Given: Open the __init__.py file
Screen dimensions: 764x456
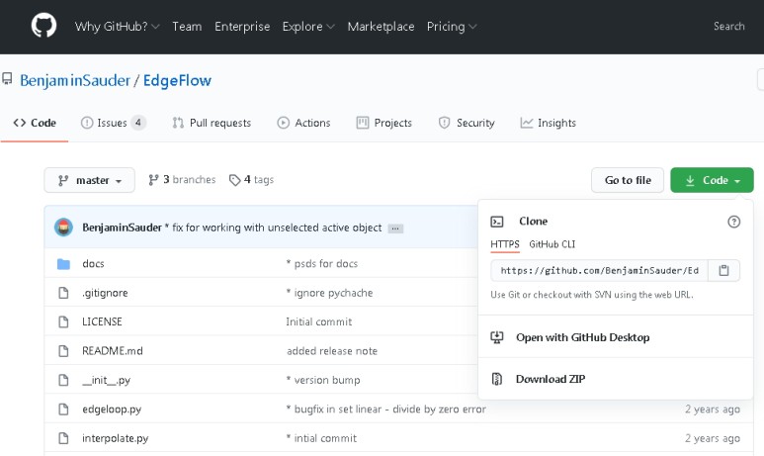Looking at the screenshot, I should click(x=106, y=381).
